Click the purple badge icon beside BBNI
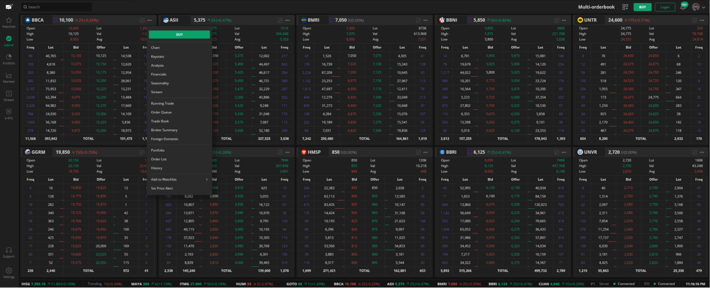Screen dimensions: 710x288 [x=469, y=20]
